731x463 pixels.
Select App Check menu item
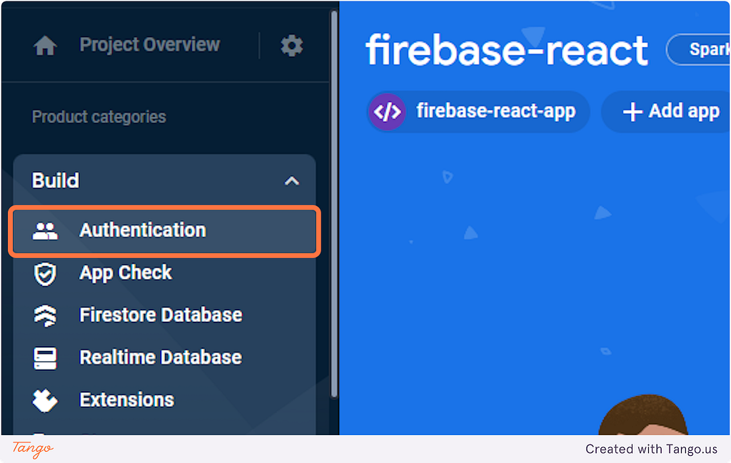pyautogui.click(x=165, y=273)
